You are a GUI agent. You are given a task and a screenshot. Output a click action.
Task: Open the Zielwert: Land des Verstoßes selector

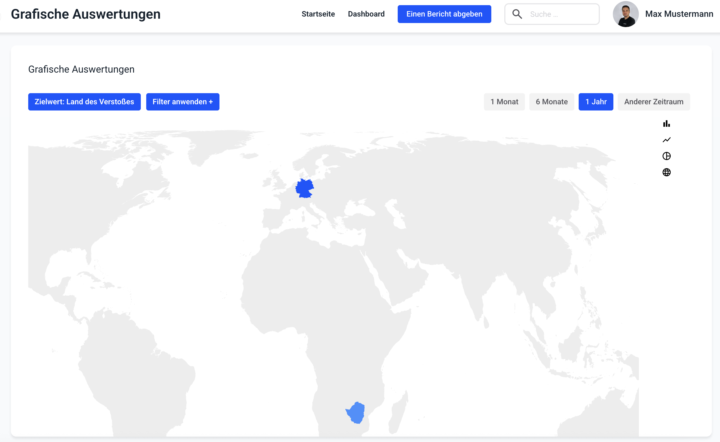[84, 102]
